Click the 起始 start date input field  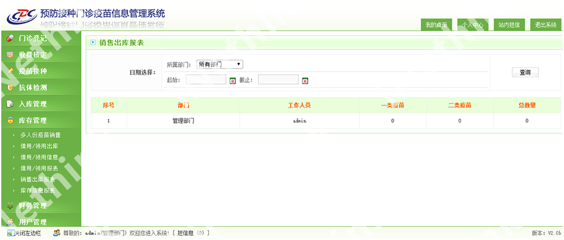pyautogui.click(x=206, y=79)
